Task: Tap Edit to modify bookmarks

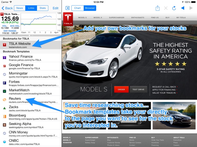Action: (x=55, y=8)
